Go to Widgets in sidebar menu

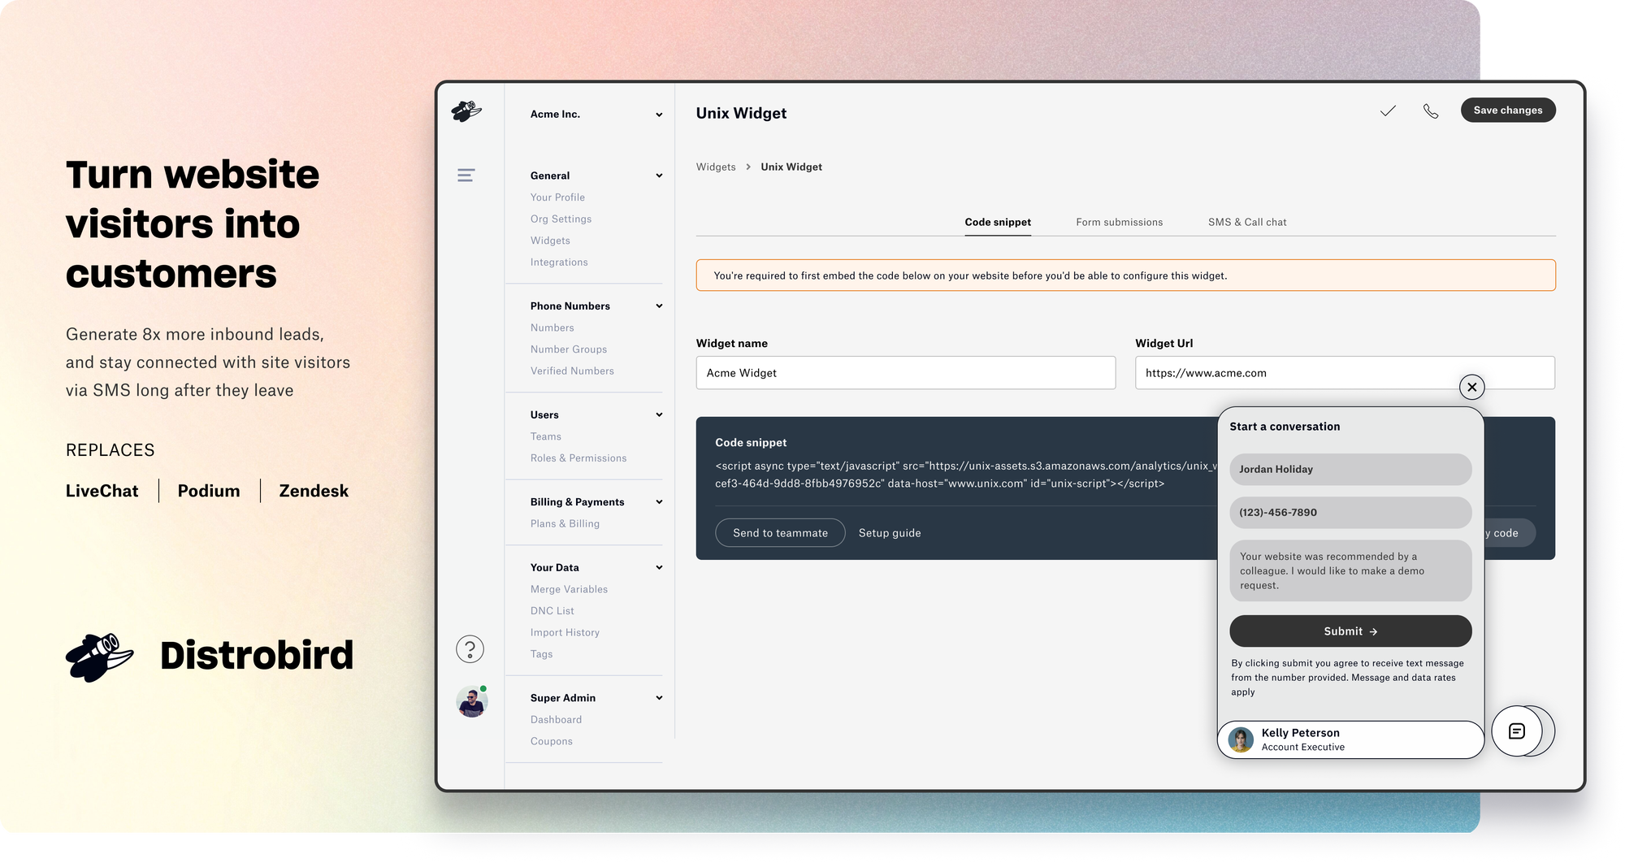click(550, 241)
